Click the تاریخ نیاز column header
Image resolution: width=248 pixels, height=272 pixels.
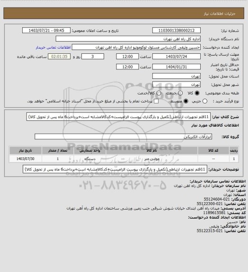point(26,151)
